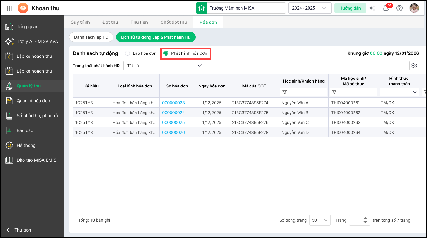The image size is (427, 238).
Task: Click the AI sparkle icon in header
Action: 372,8
